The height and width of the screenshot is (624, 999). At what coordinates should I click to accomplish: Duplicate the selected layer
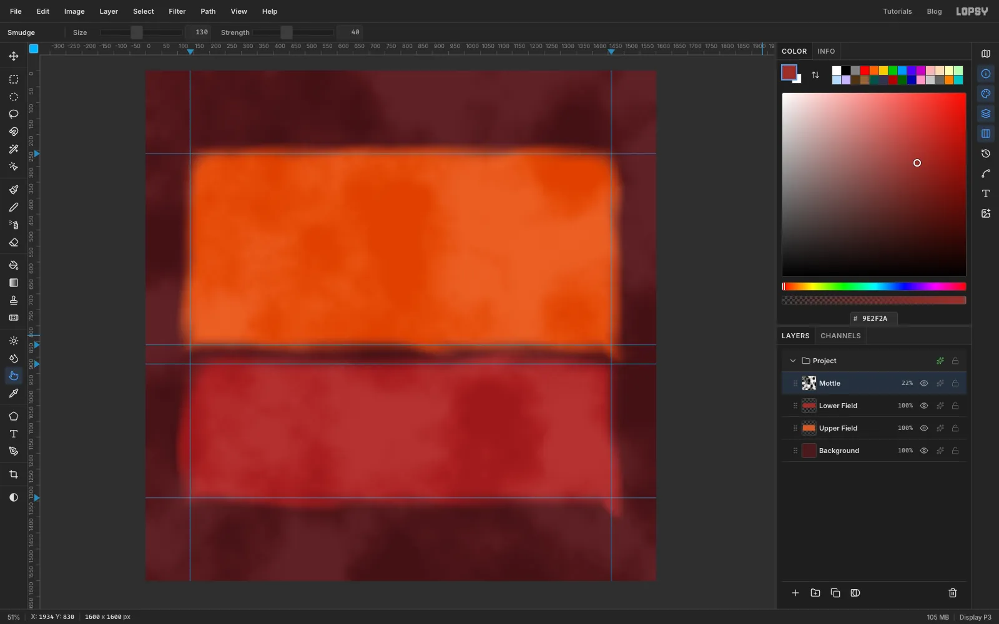coord(835,593)
